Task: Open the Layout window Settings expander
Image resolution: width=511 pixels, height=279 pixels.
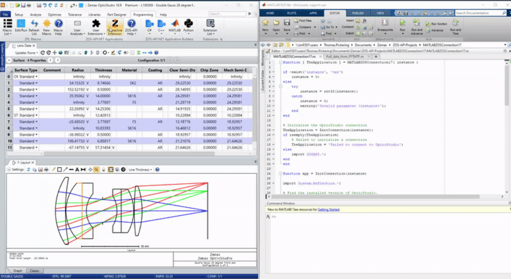Action: (9, 169)
